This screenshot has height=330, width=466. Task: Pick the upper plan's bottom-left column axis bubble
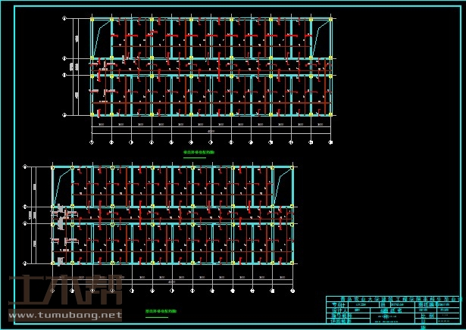coord(92,141)
